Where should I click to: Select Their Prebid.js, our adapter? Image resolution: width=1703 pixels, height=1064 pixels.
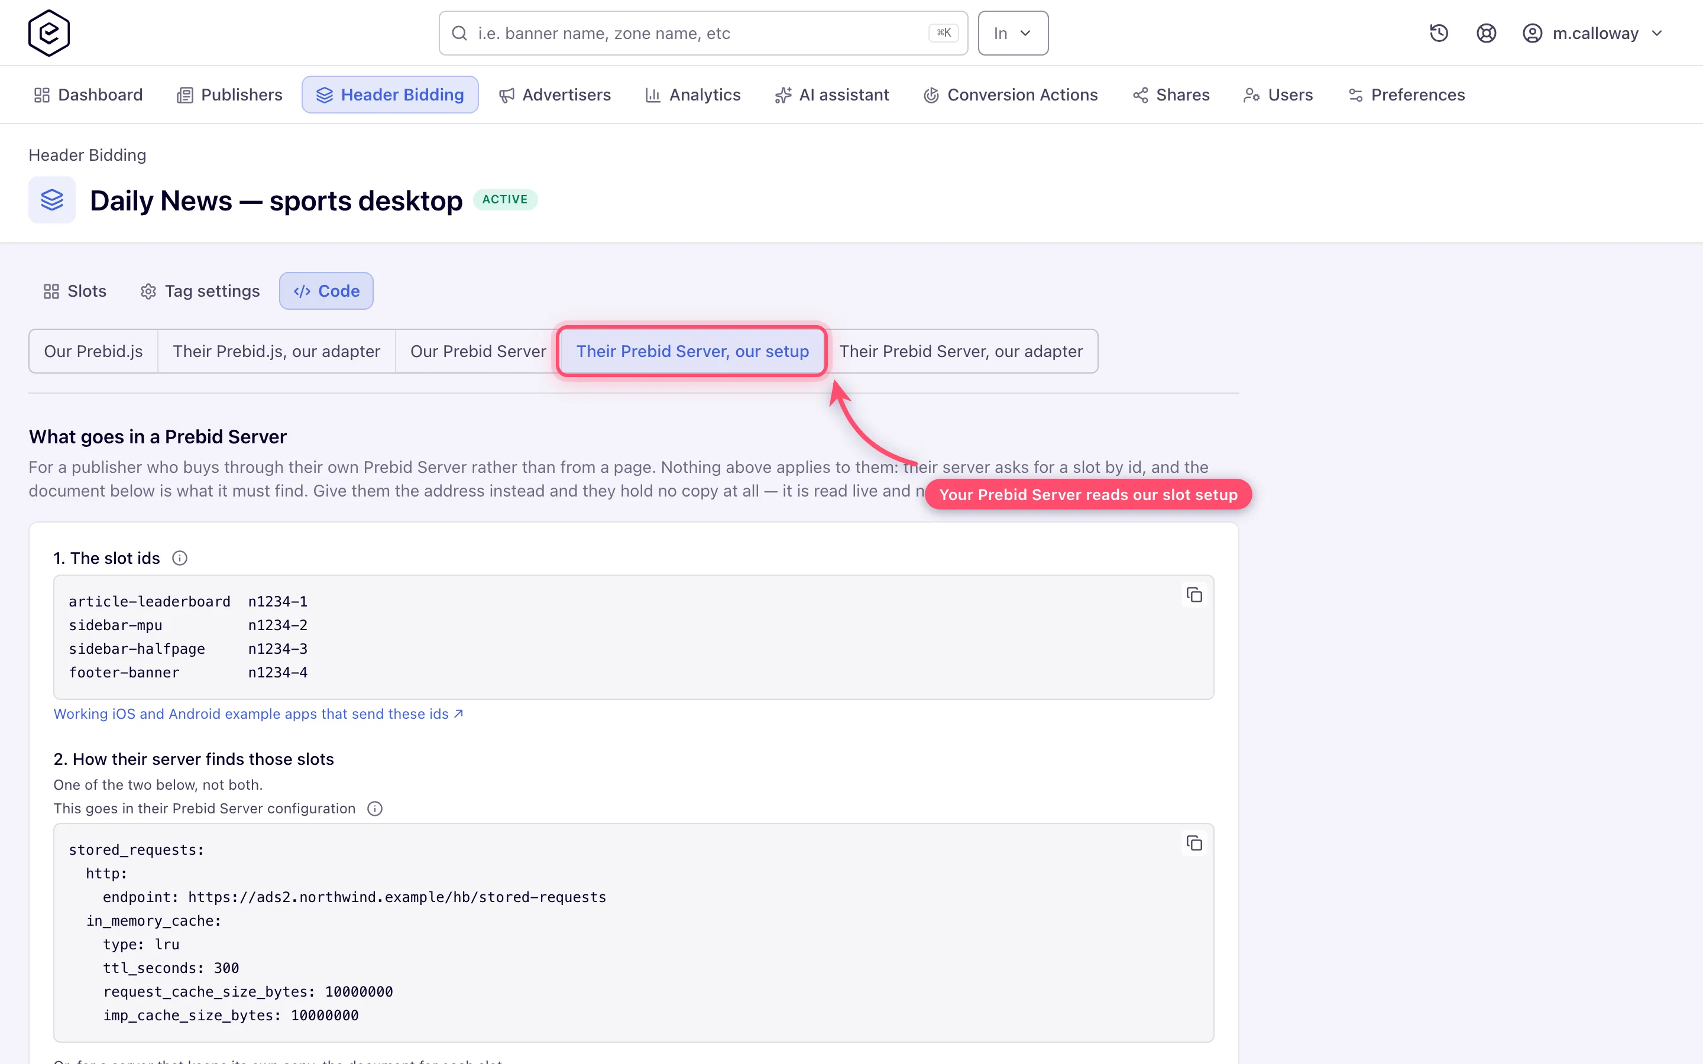(277, 351)
